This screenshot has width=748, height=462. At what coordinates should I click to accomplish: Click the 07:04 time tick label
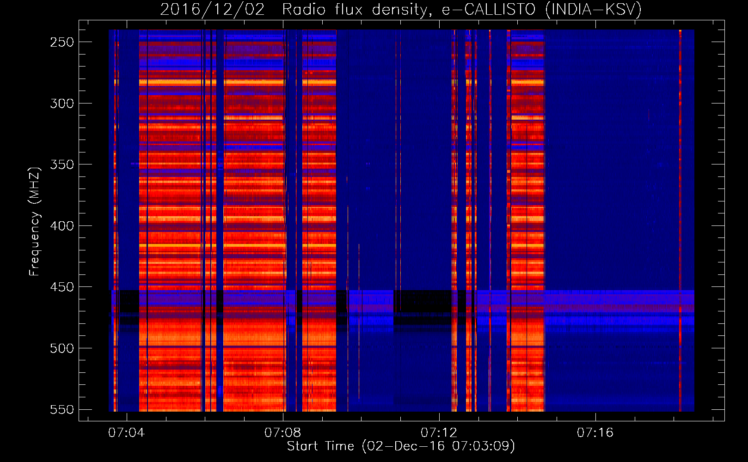[x=126, y=432]
